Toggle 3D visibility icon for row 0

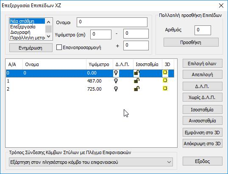point(165,72)
